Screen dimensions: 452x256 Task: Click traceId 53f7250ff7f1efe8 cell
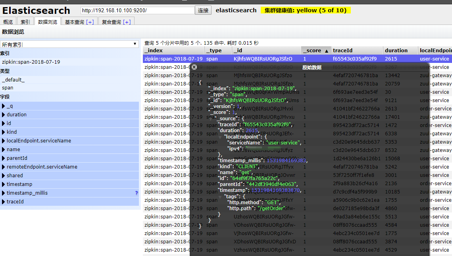pos(354,175)
